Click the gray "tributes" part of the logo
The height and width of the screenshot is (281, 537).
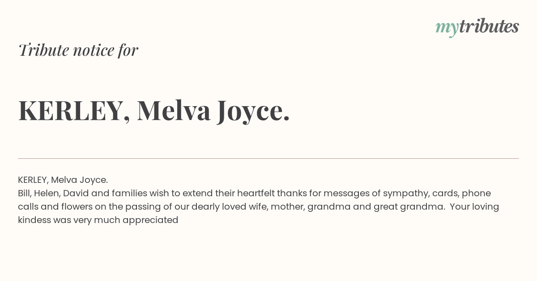tap(489, 26)
